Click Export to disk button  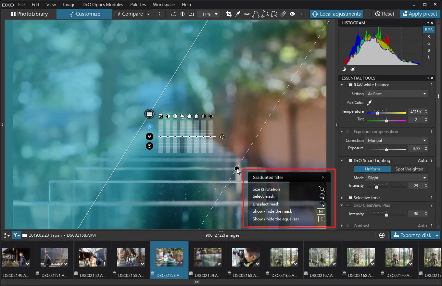pos(412,235)
